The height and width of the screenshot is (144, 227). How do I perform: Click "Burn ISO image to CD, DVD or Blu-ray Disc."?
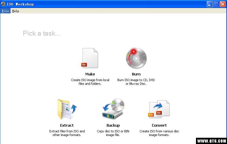[x=136, y=82]
